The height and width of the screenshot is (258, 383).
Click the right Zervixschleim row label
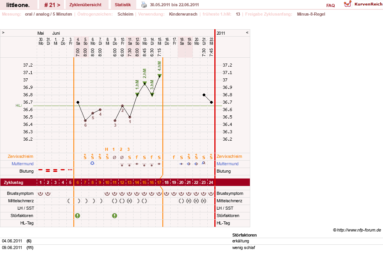229,156
